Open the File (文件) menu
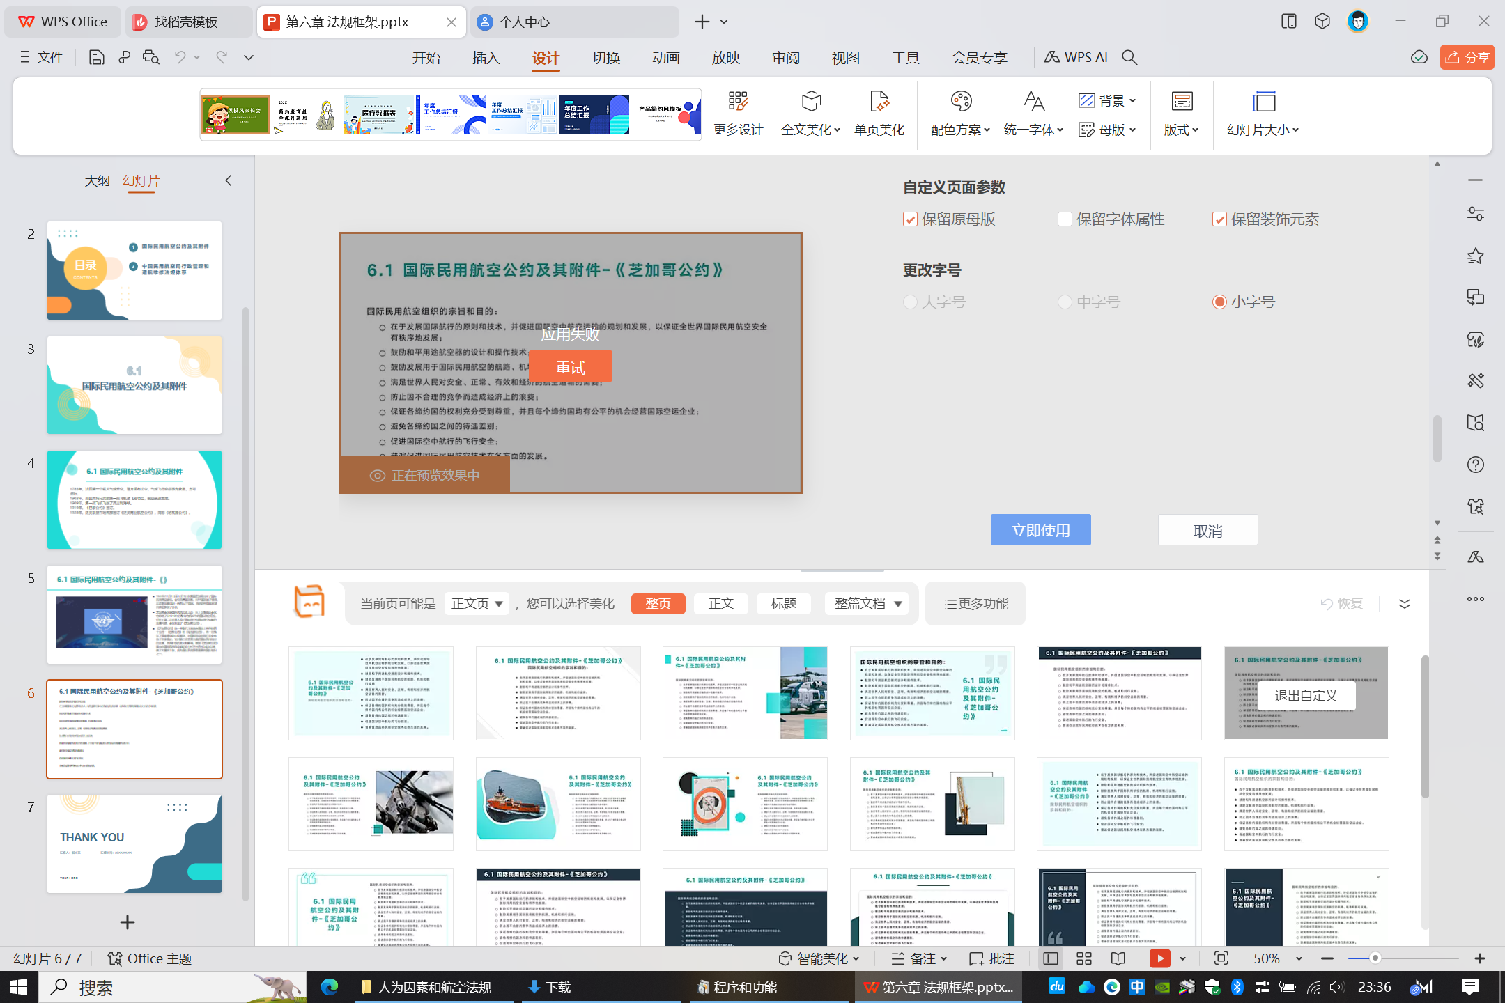Viewport: 1505px width, 1003px height. (42, 57)
